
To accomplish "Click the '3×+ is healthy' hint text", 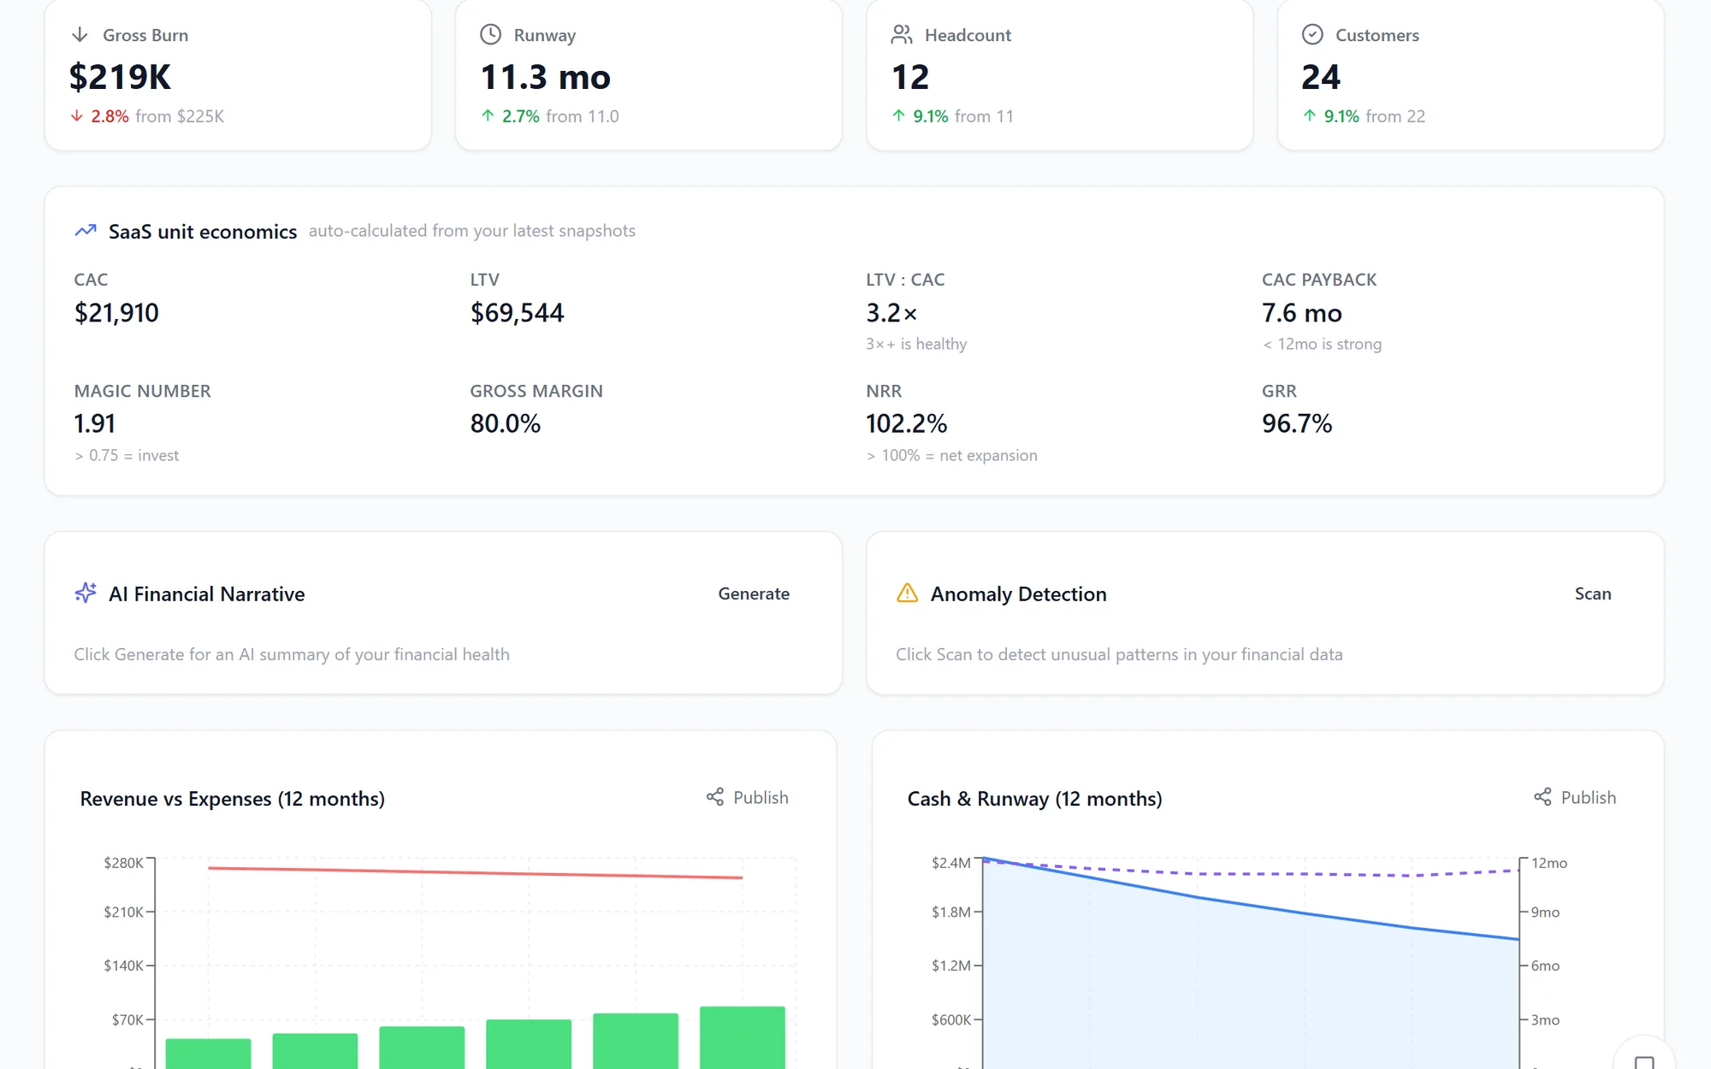I will pyautogui.click(x=916, y=344).
